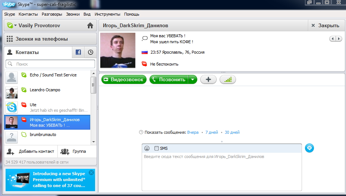This screenshot has height=196, width=346.
Task: Click the Do Not Disturb status icon in profile
Action: click(x=144, y=64)
